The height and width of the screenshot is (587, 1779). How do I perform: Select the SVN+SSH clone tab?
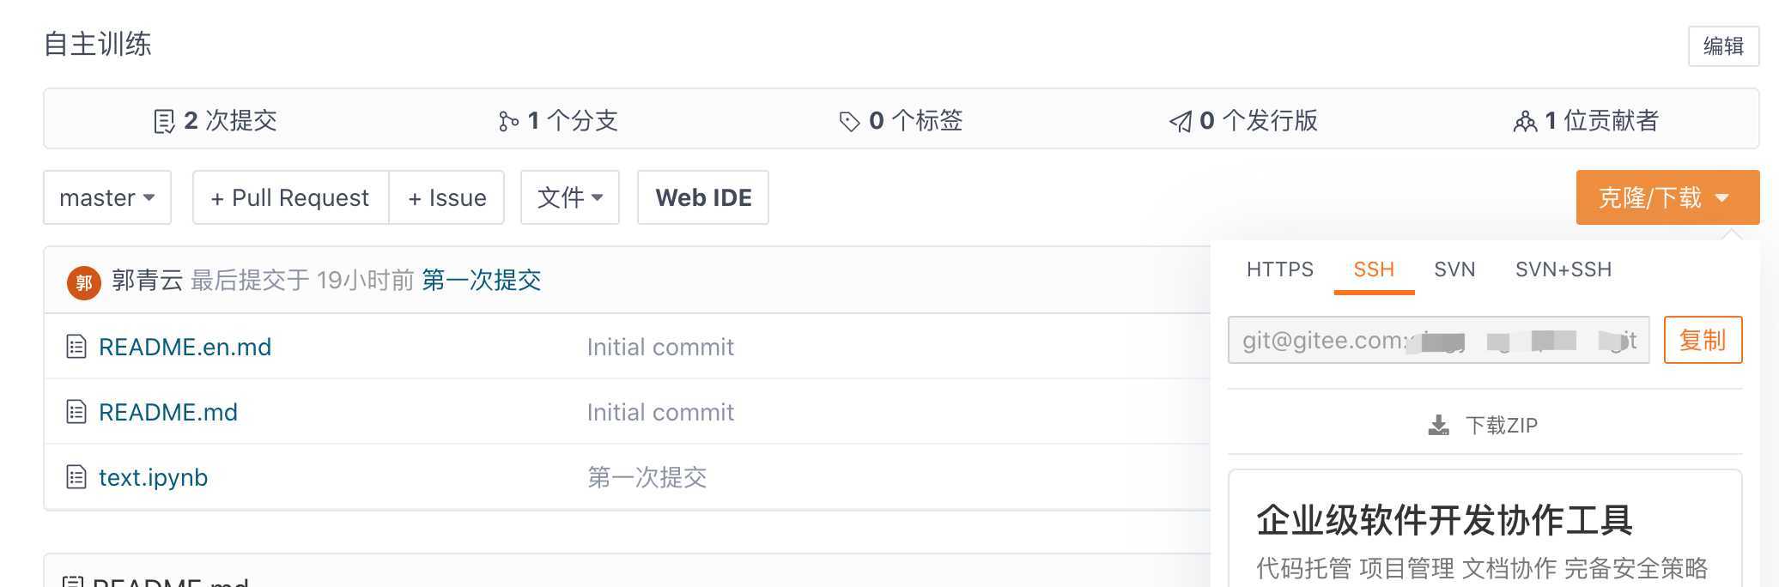point(1563,269)
